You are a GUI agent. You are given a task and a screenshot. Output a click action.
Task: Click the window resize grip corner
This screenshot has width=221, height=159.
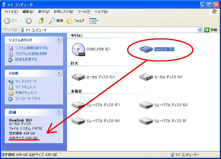point(218,156)
